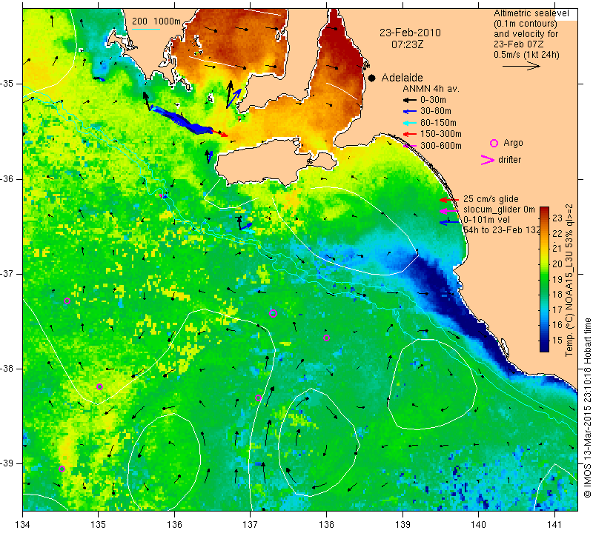Image resolution: width=593 pixels, height=533 pixels.
Task: Click the black 0-30m legend arrow
Action: (410, 100)
